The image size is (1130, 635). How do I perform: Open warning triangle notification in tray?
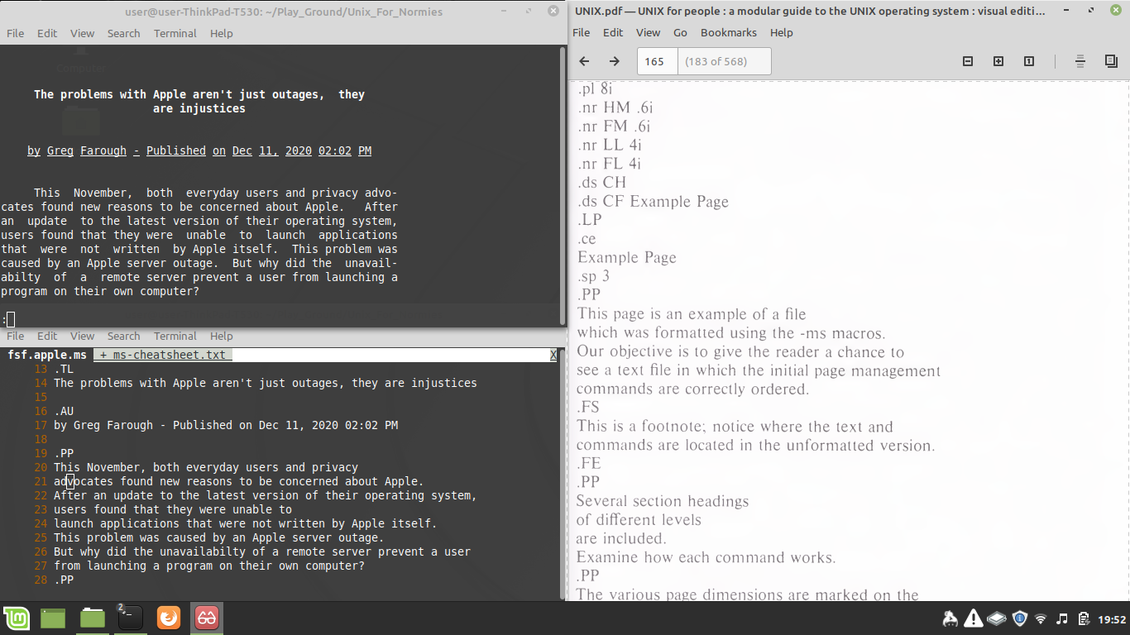click(974, 618)
